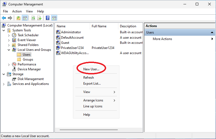Open the Help menu in menu bar

point(40,11)
